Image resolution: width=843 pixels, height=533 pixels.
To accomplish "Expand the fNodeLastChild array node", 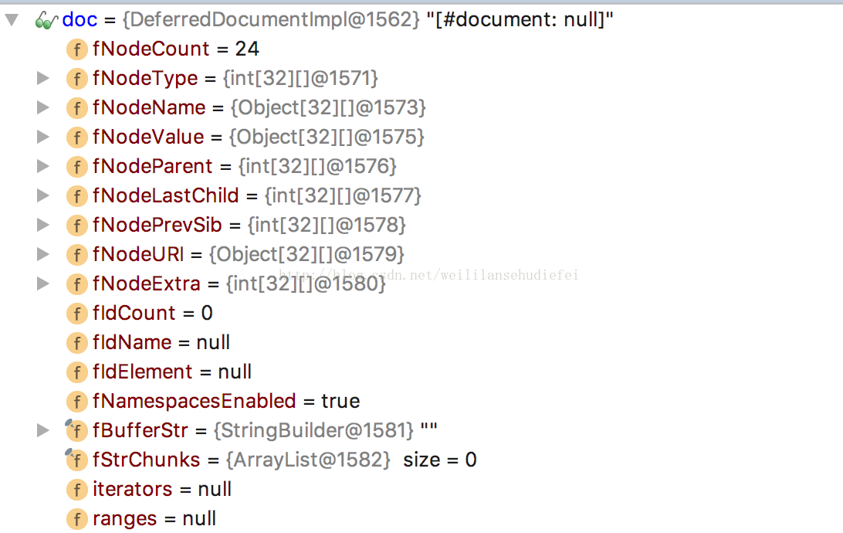I will (x=43, y=195).
